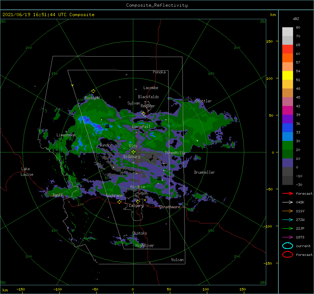Click the magenta 39-42 dBZ color swatch
Screen dimensions: 314x294
point(287,110)
